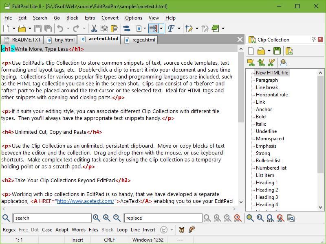The height and width of the screenshot is (244, 326).
Task: Open the word wrap options dropdown arrow
Action: pos(161,28)
